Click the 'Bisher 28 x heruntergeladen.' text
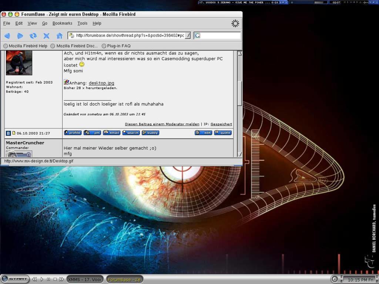 coord(90,88)
